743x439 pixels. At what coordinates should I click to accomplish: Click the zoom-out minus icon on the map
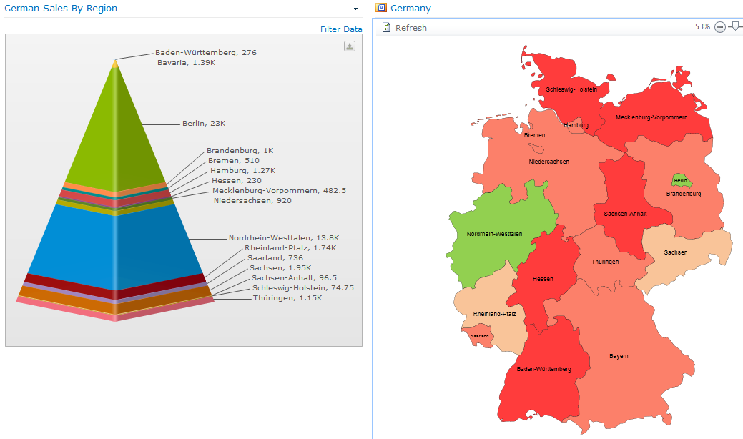(719, 27)
